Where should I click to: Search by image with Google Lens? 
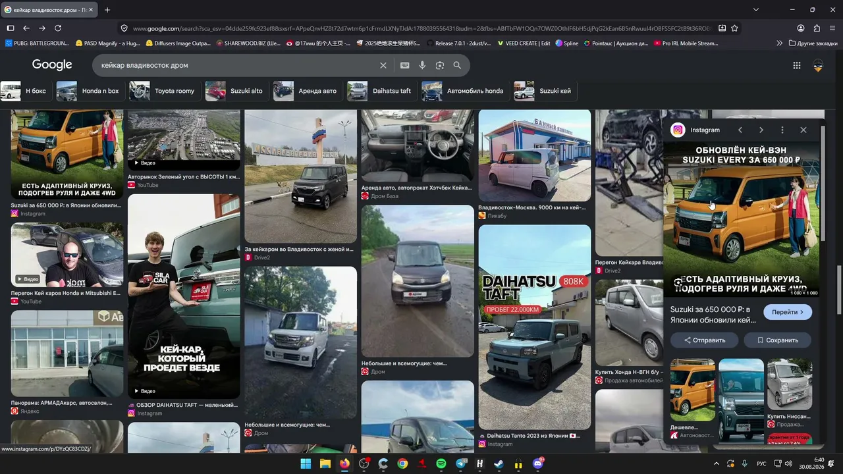click(440, 65)
